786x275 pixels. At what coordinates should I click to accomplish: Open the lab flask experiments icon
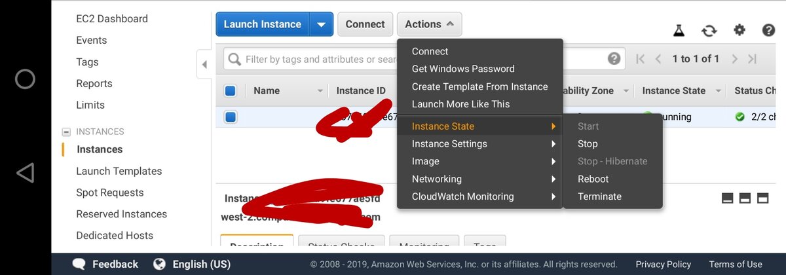click(x=679, y=30)
